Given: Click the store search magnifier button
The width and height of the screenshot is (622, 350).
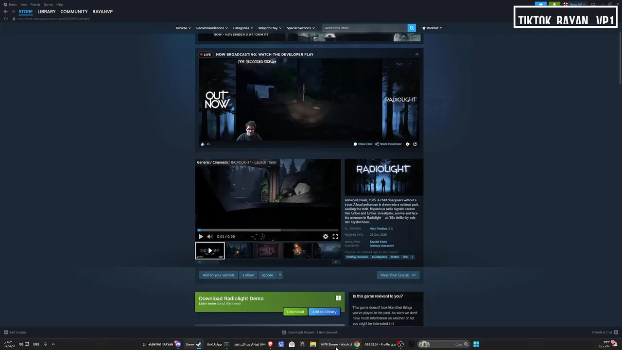Looking at the screenshot, I should [x=412, y=28].
